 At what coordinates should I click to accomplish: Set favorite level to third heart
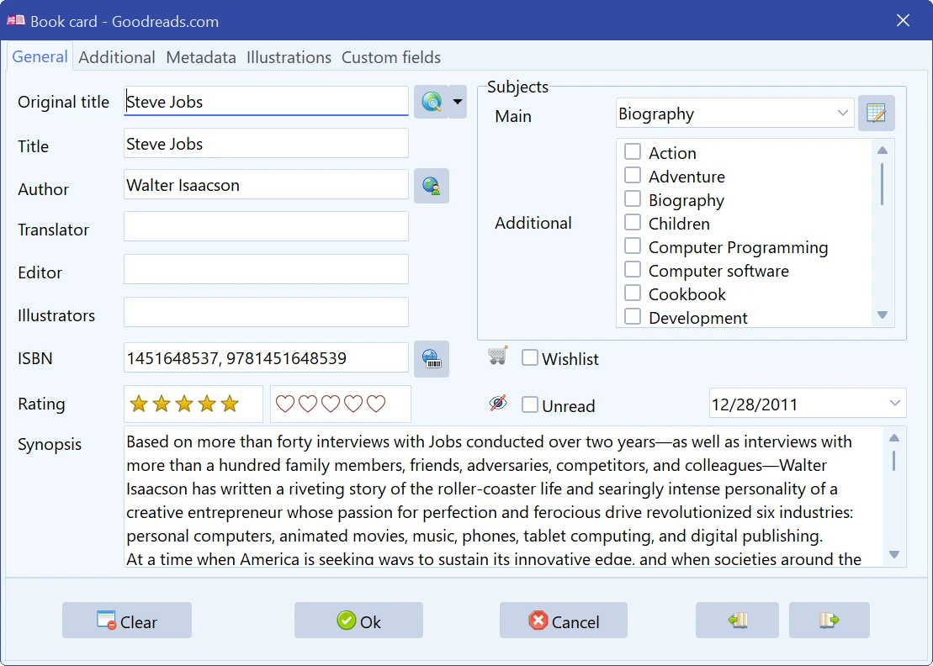(331, 404)
